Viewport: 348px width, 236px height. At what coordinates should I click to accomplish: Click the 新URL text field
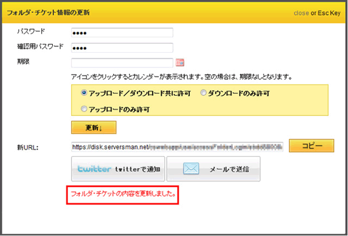(x=177, y=147)
